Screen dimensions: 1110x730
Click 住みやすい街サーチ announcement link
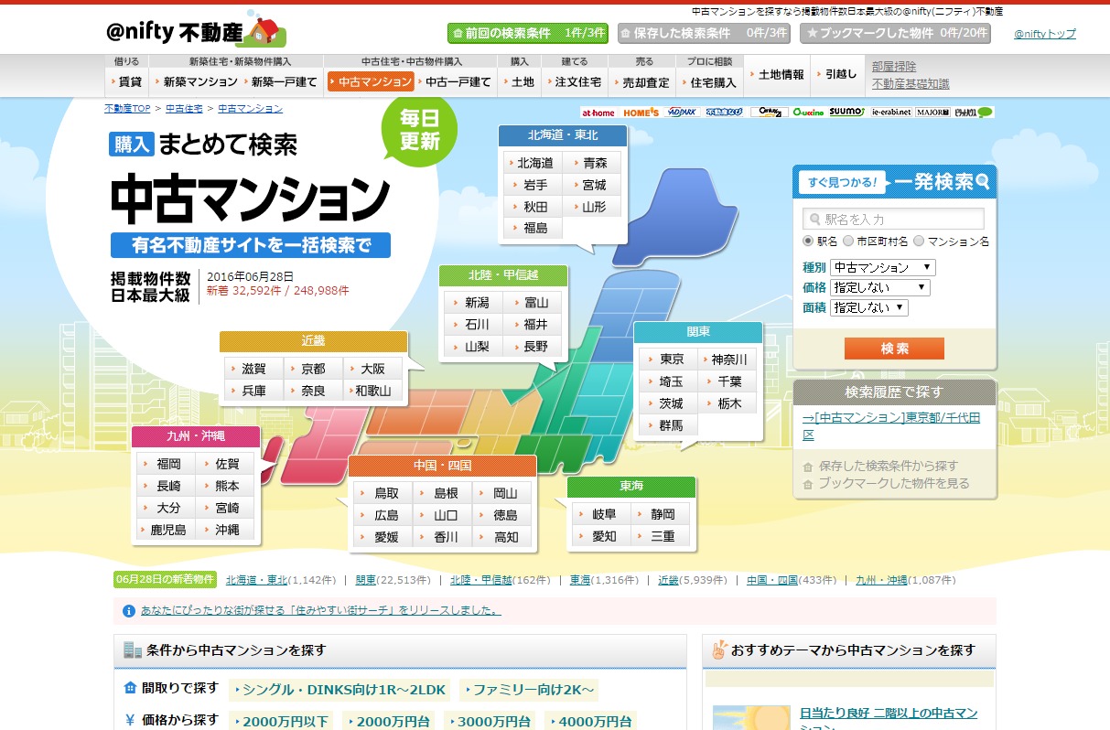321,610
